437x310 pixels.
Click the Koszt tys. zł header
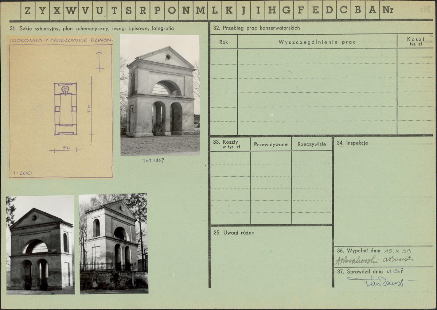(x=415, y=42)
